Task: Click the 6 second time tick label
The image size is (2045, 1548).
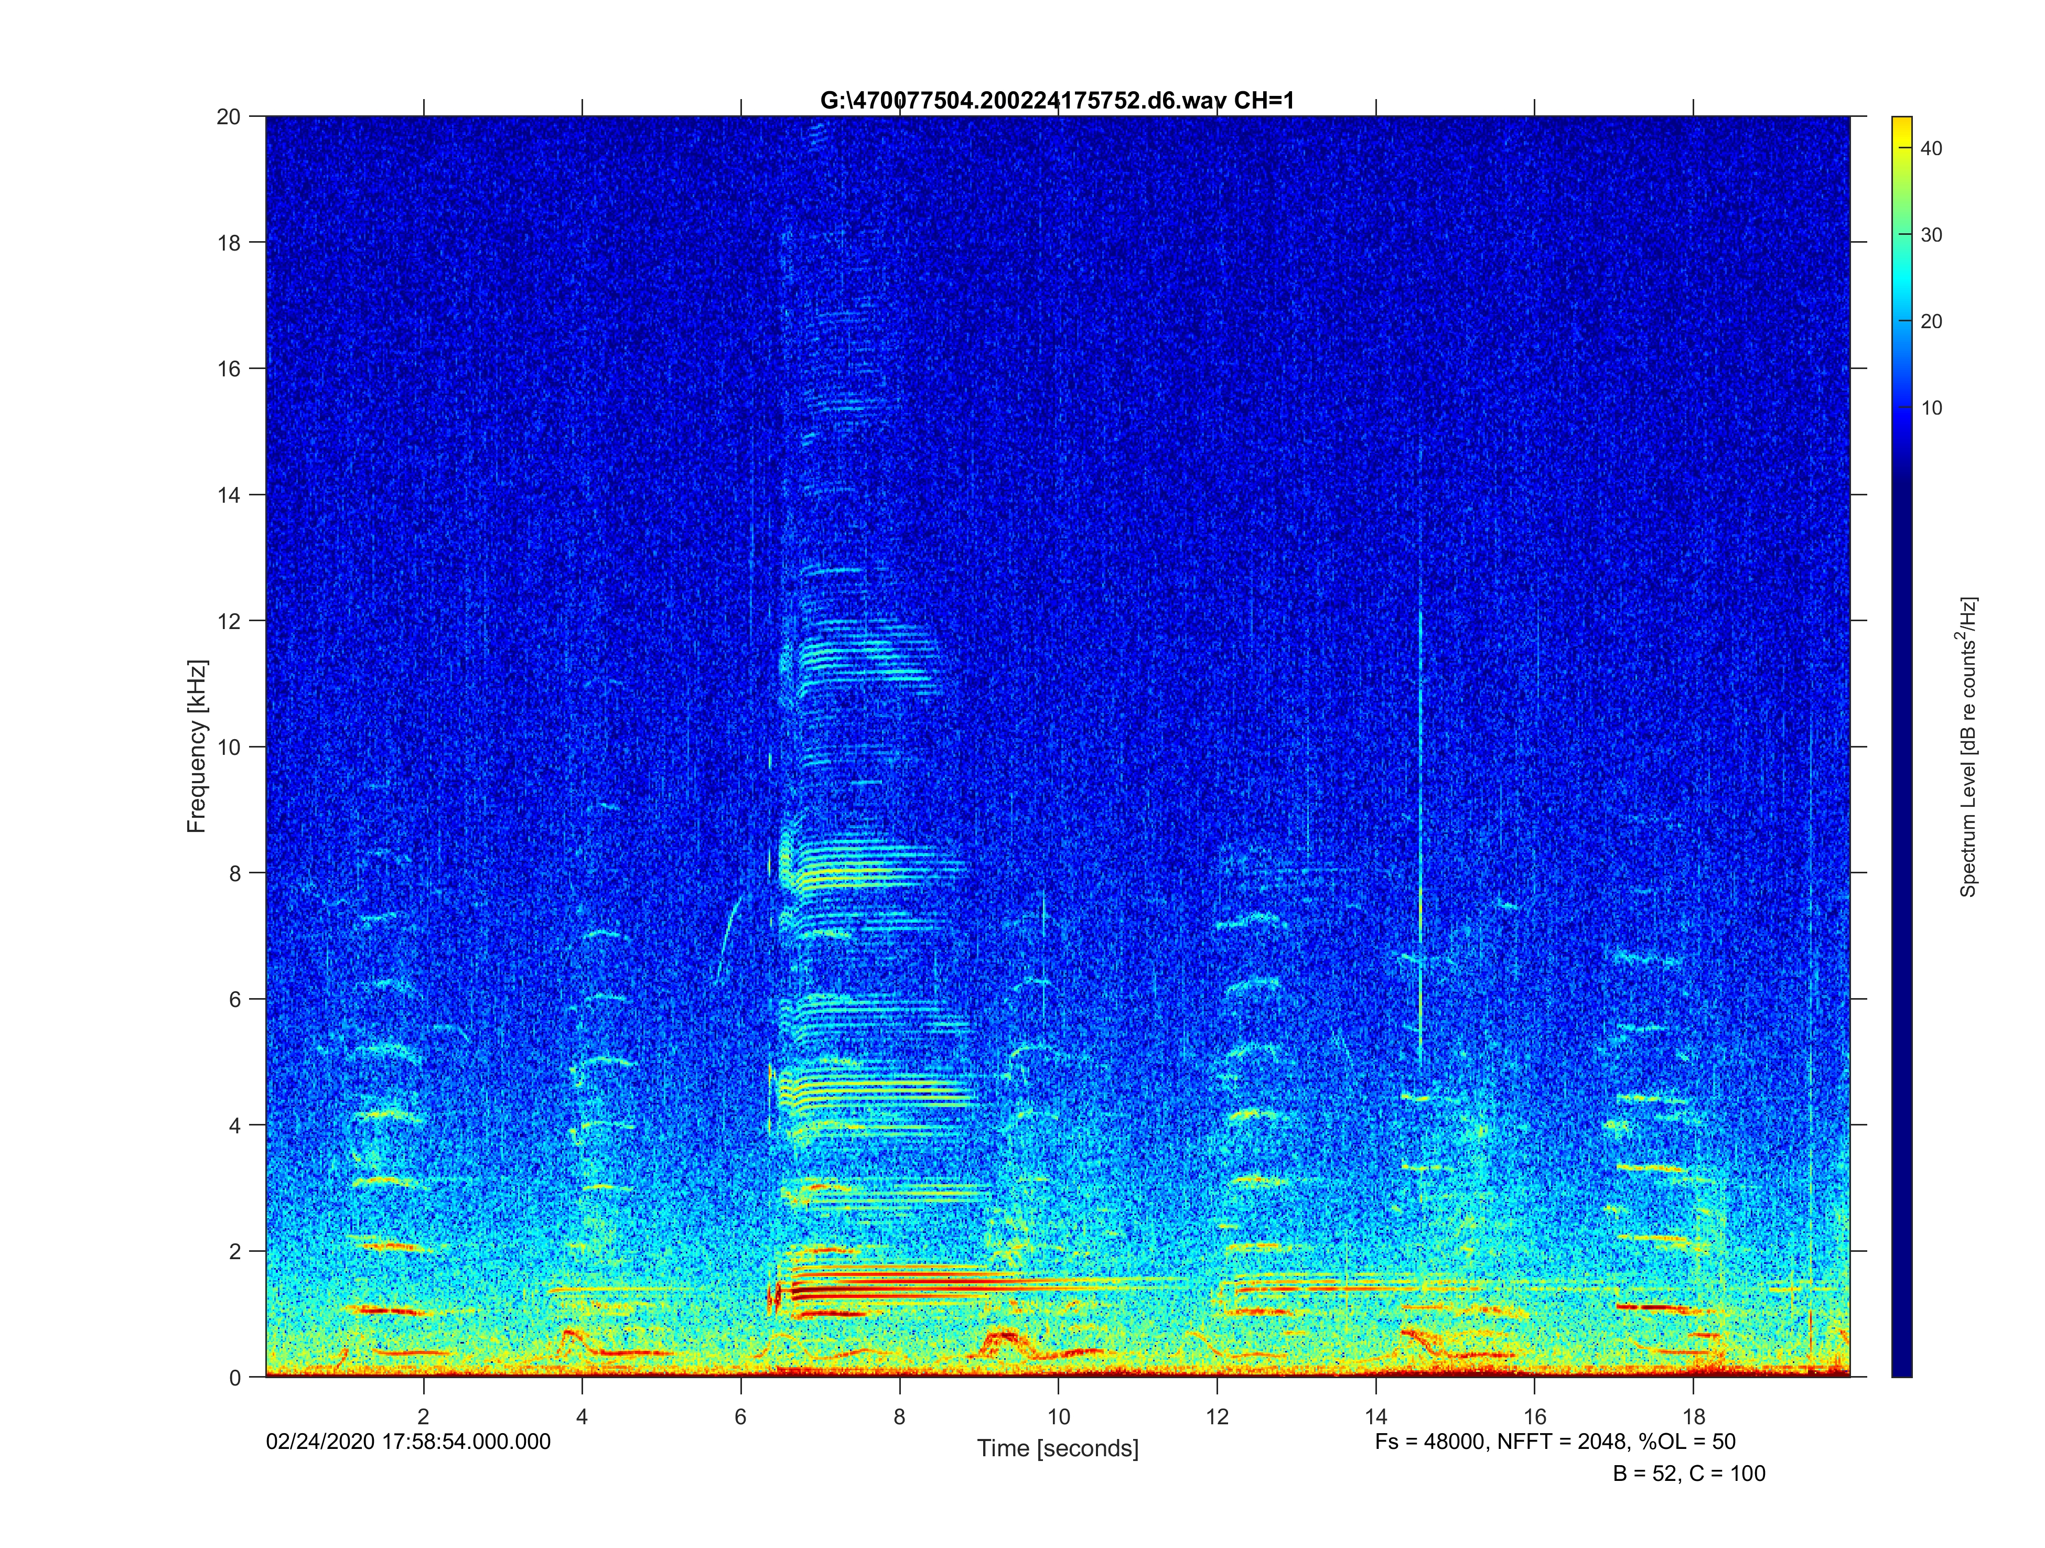Action: click(740, 1417)
